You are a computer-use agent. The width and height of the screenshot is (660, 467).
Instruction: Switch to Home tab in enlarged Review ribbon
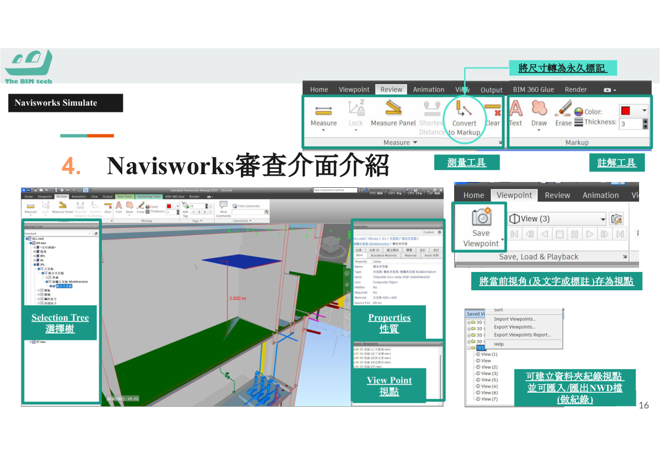pos(319,89)
